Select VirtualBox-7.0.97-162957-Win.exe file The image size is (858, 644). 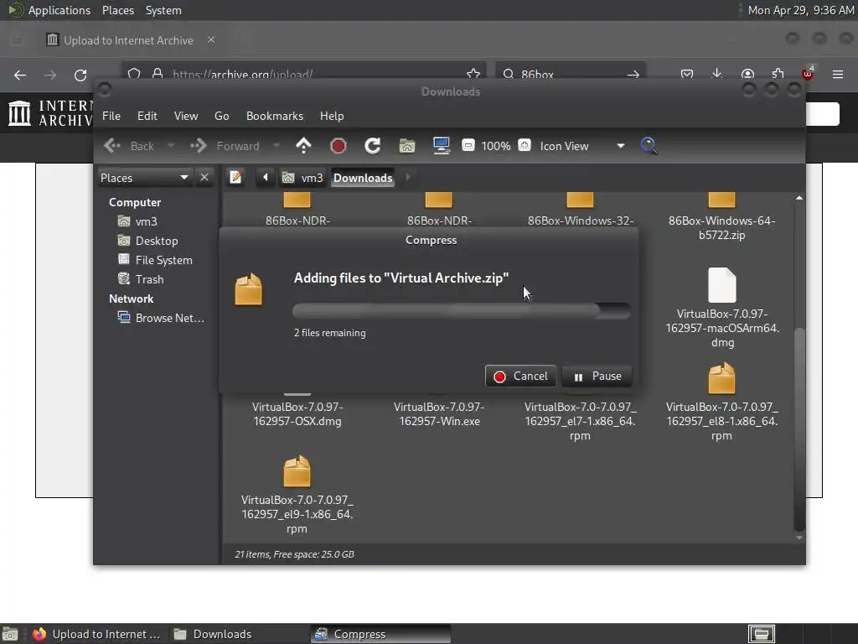pyautogui.click(x=439, y=414)
